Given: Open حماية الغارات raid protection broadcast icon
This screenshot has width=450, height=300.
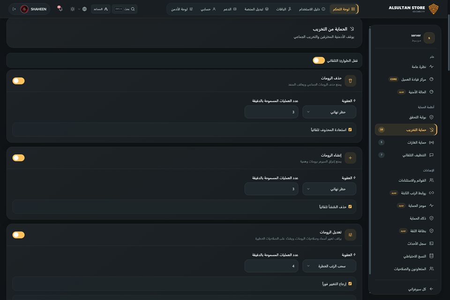Looking at the screenshot, I should (x=431, y=142).
